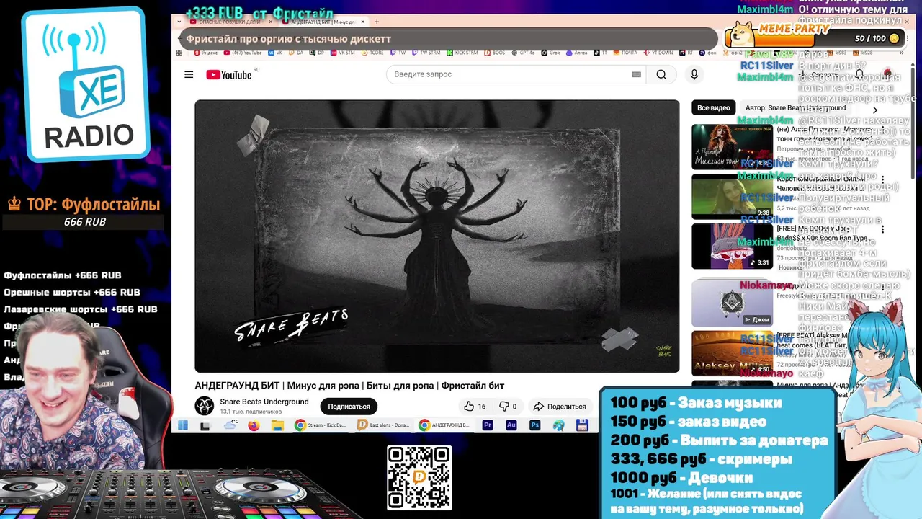
Task: Open the KICK STRM bookmark
Action: tap(462, 53)
